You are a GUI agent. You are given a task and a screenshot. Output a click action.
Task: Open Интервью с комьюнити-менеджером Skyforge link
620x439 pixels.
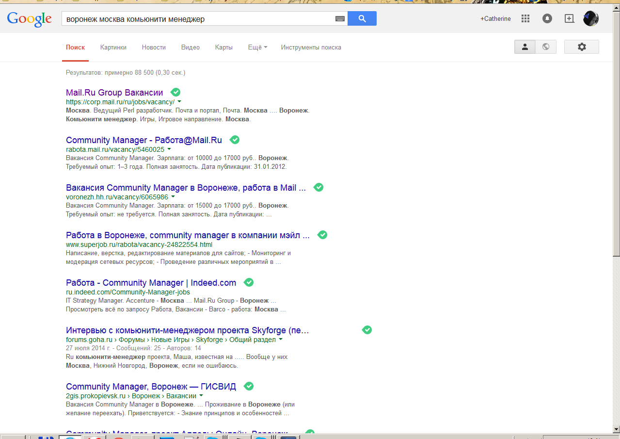pyautogui.click(x=187, y=330)
